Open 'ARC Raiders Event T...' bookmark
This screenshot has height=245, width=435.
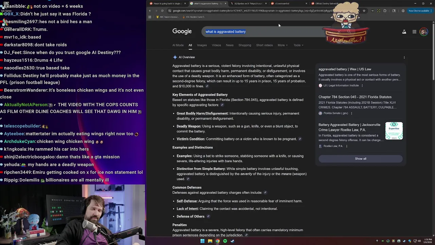(194, 17)
